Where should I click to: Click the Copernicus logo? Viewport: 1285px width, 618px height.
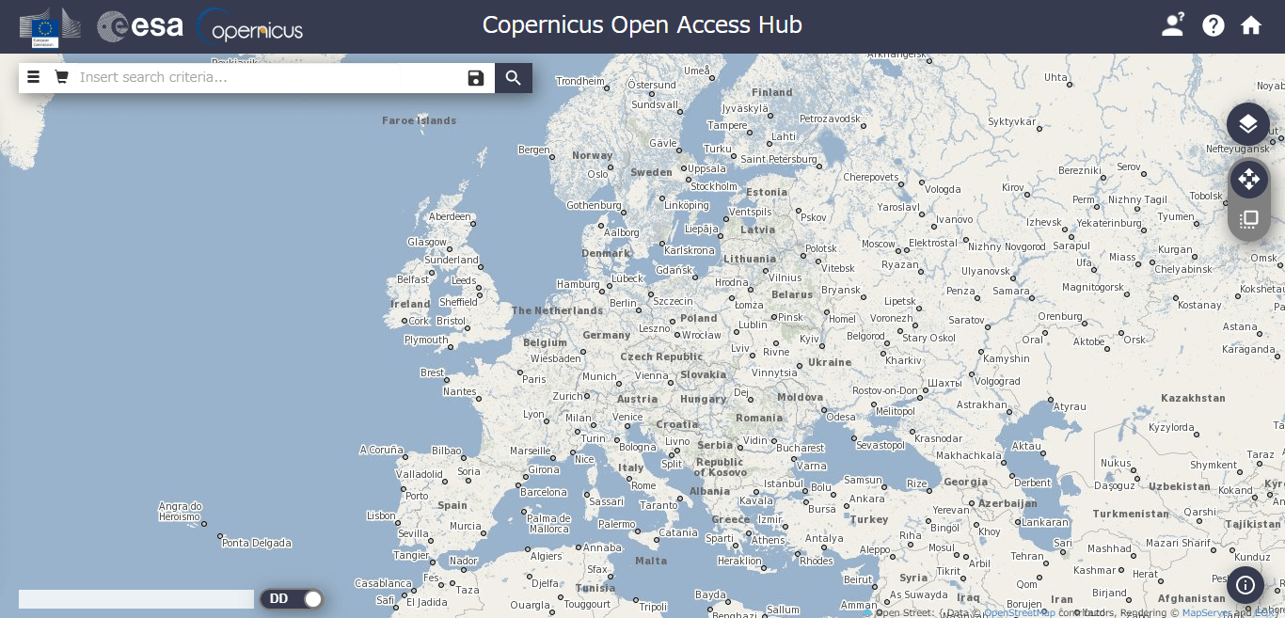[x=250, y=26]
